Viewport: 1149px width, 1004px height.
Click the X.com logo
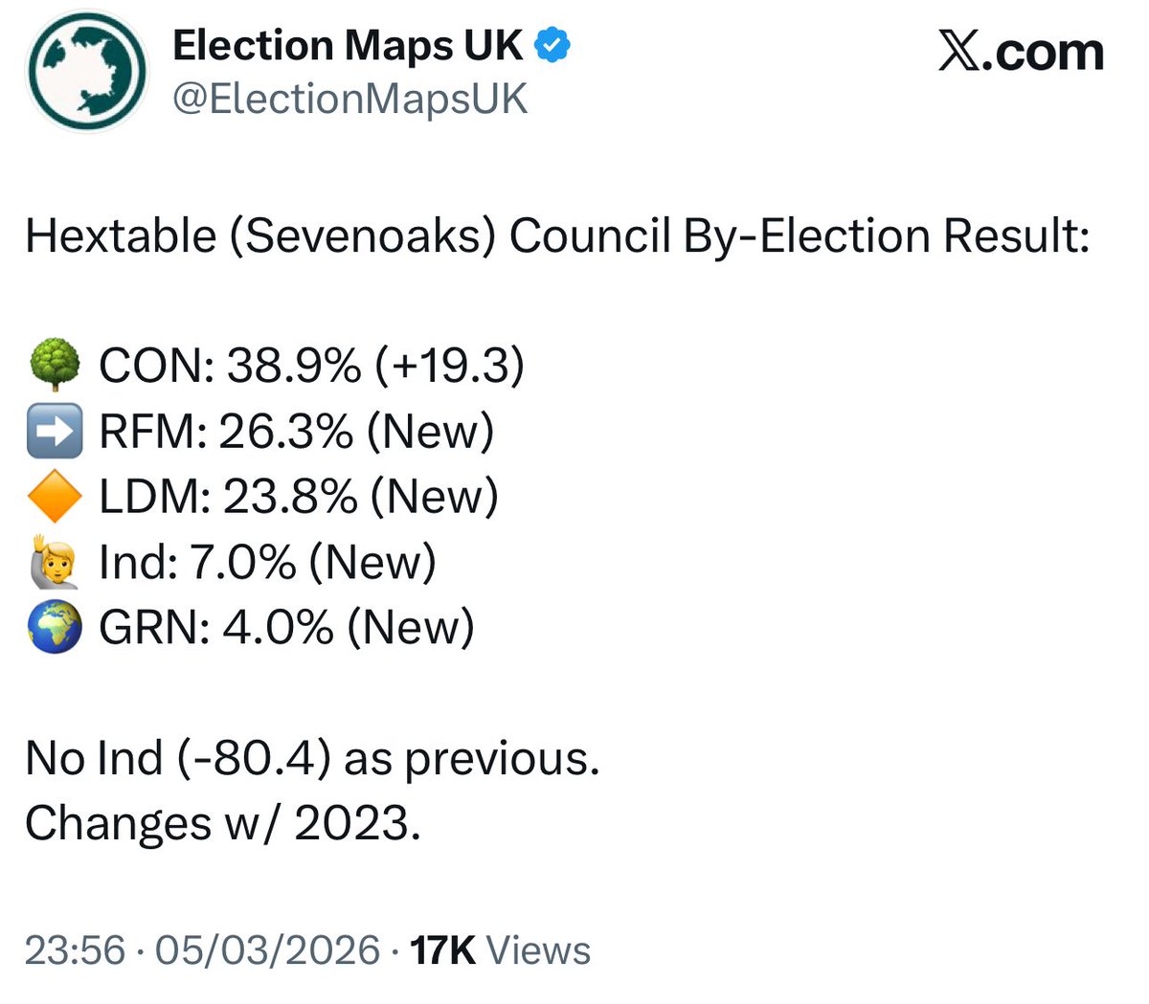click(x=1021, y=52)
